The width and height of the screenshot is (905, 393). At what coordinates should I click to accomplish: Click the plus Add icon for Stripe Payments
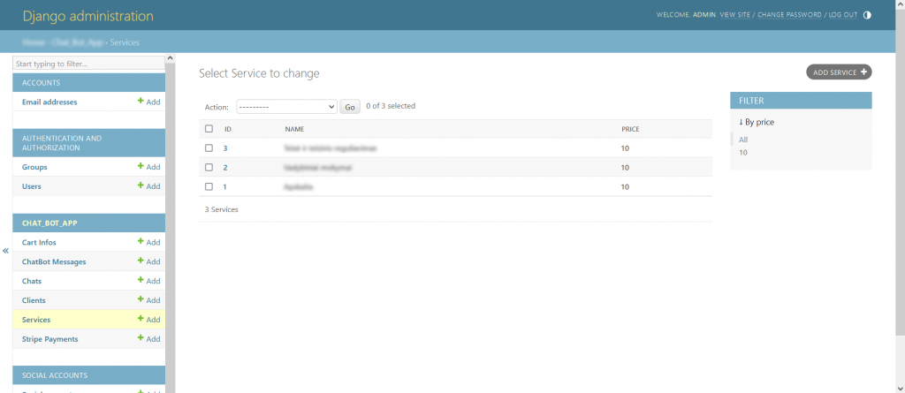coord(148,339)
